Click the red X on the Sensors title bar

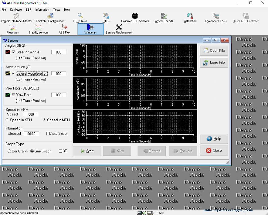tap(225, 40)
